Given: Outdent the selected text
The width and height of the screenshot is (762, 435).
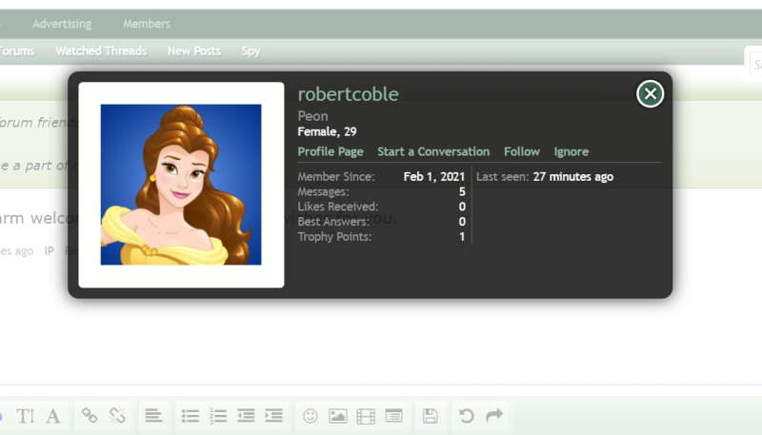Looking at the screenshot, I should coord(246,416).
